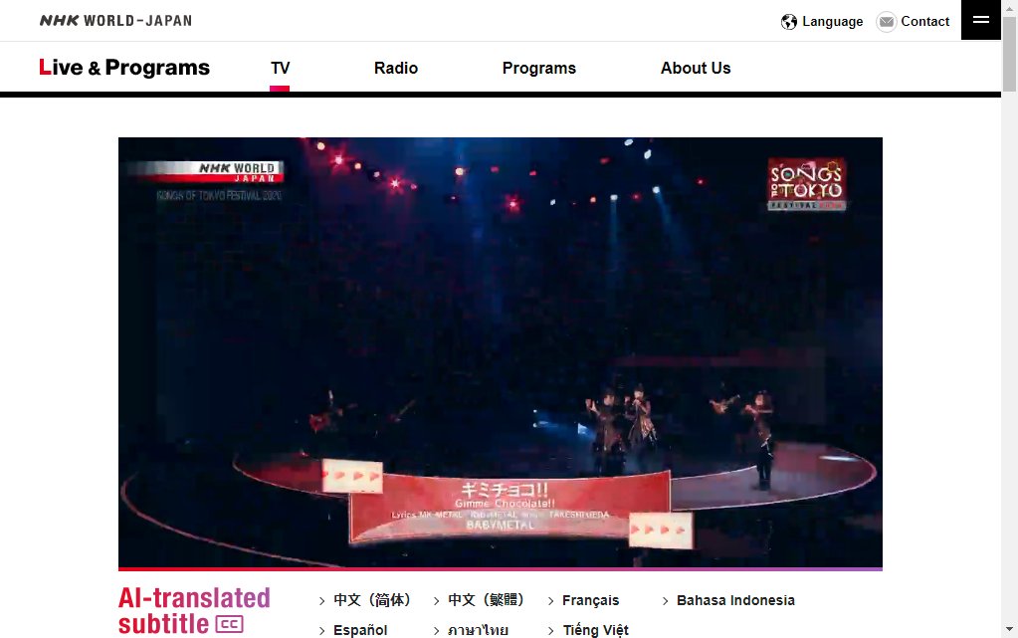Open the Programs tab
1018x638 pixels.
coord(539,69)
